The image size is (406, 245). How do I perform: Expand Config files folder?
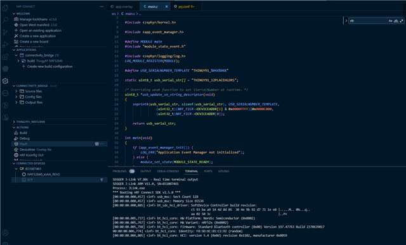click(x=16, y=97)
